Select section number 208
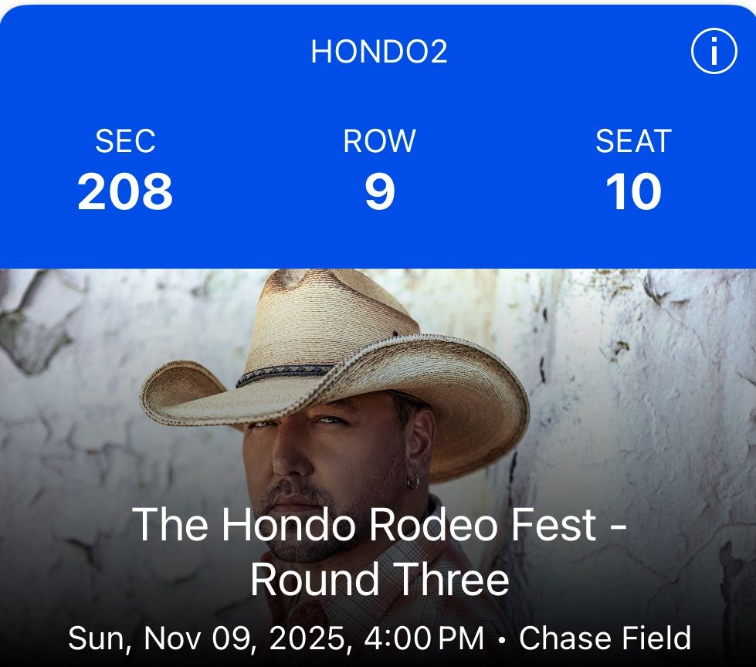This screenshot has width=756, height=667. (125, 192)
